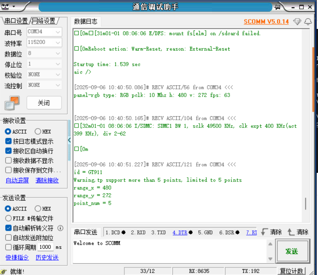Click the TX:192 counter
318x275 pixels.
(x=251, y=271)
